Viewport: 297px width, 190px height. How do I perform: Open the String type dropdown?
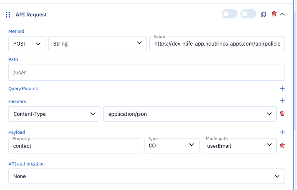pyautogui.click(x=98, y=44)
